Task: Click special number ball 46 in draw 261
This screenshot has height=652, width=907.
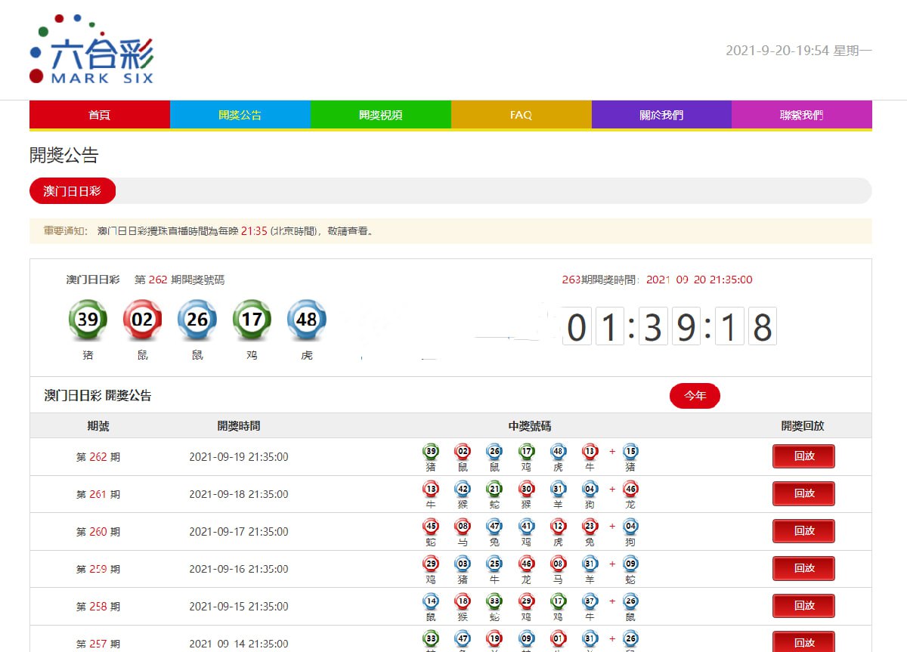Action: tap(630, 489)
